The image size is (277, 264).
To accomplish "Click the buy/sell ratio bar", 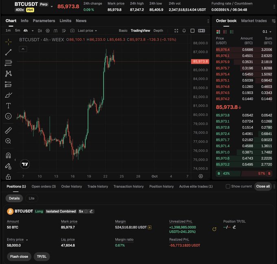I will 244,174.
